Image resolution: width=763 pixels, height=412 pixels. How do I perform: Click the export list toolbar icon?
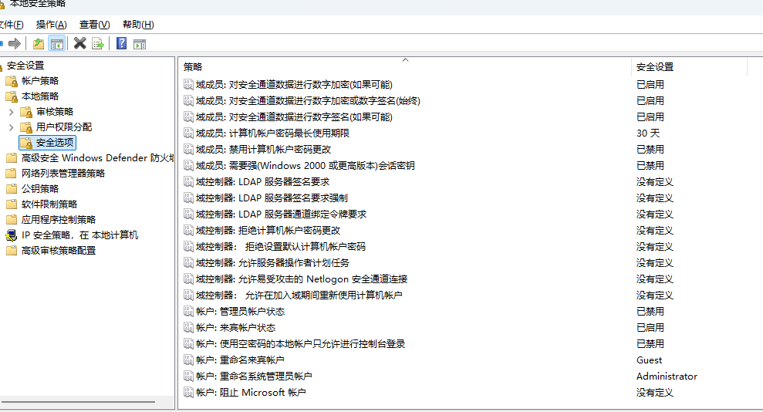click(98, 44)
